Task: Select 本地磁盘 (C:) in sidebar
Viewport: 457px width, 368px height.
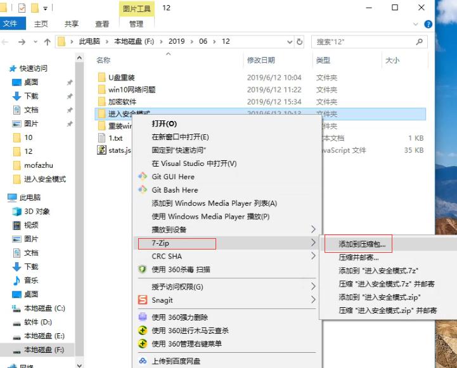Action: point(44,308)
